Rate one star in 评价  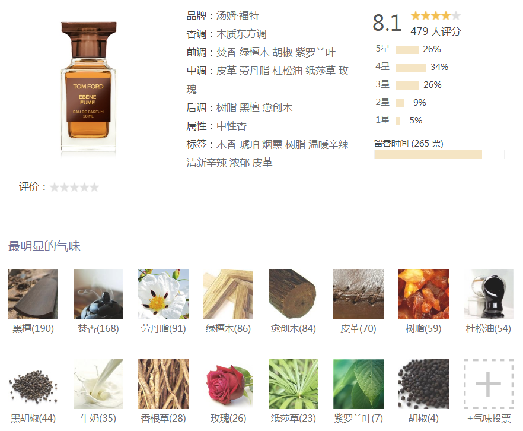click(55, 187)
